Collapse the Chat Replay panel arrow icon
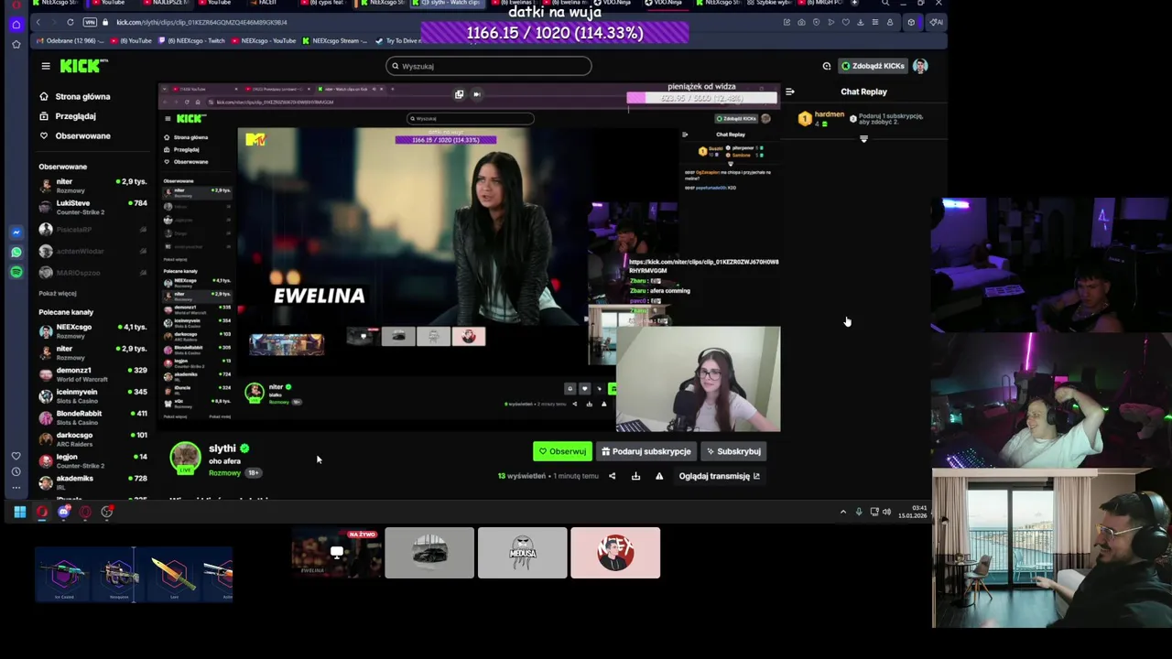1172x659 pixels. pyautogui.click(x=789, y=92)
